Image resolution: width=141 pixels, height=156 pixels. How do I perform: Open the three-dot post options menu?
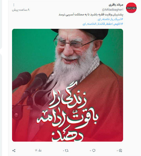click(x=14, y=5)
